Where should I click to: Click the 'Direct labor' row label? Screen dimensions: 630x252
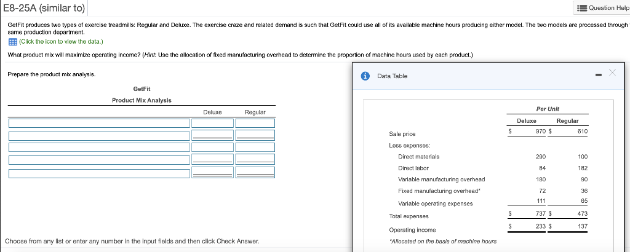413,168
